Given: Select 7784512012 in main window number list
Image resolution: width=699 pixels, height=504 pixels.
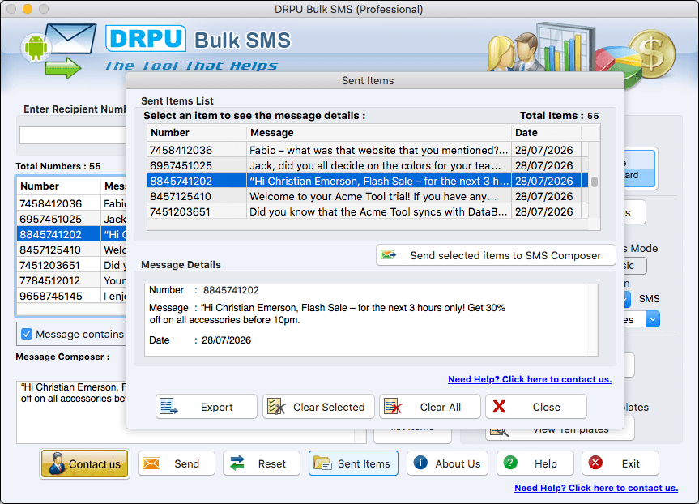Looking at the screenshot, I should (71, 280).
